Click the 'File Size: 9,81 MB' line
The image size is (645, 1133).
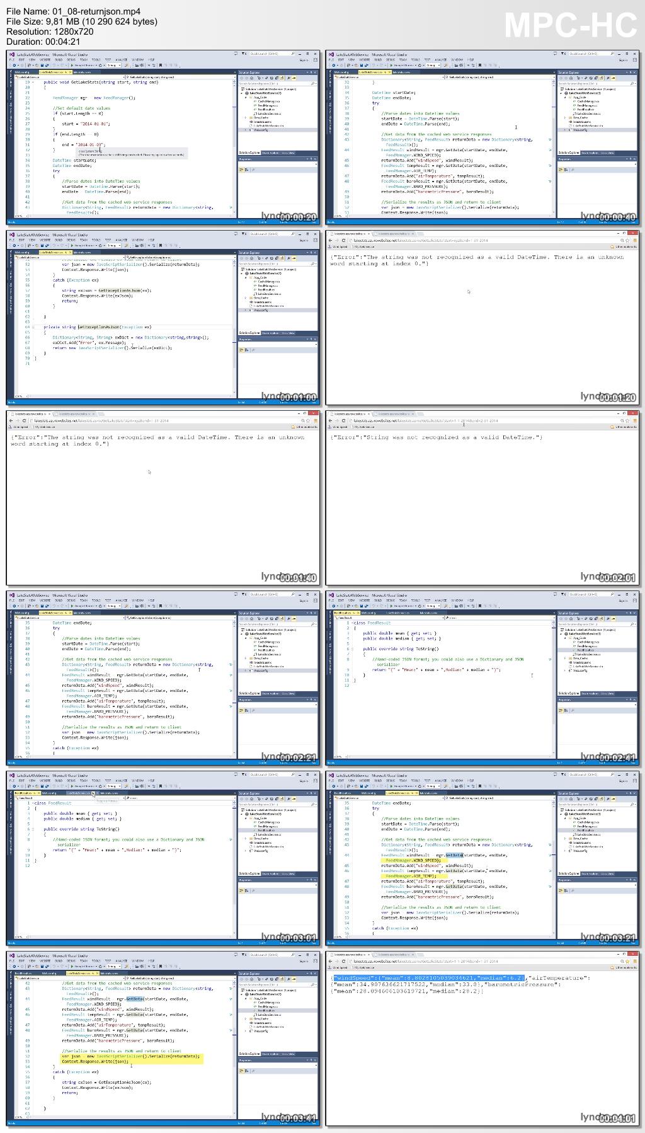tap(81, 21)
